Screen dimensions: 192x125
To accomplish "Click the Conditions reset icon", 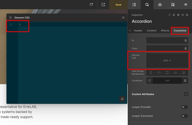I will pyautogui.click(x=149, y=80).
